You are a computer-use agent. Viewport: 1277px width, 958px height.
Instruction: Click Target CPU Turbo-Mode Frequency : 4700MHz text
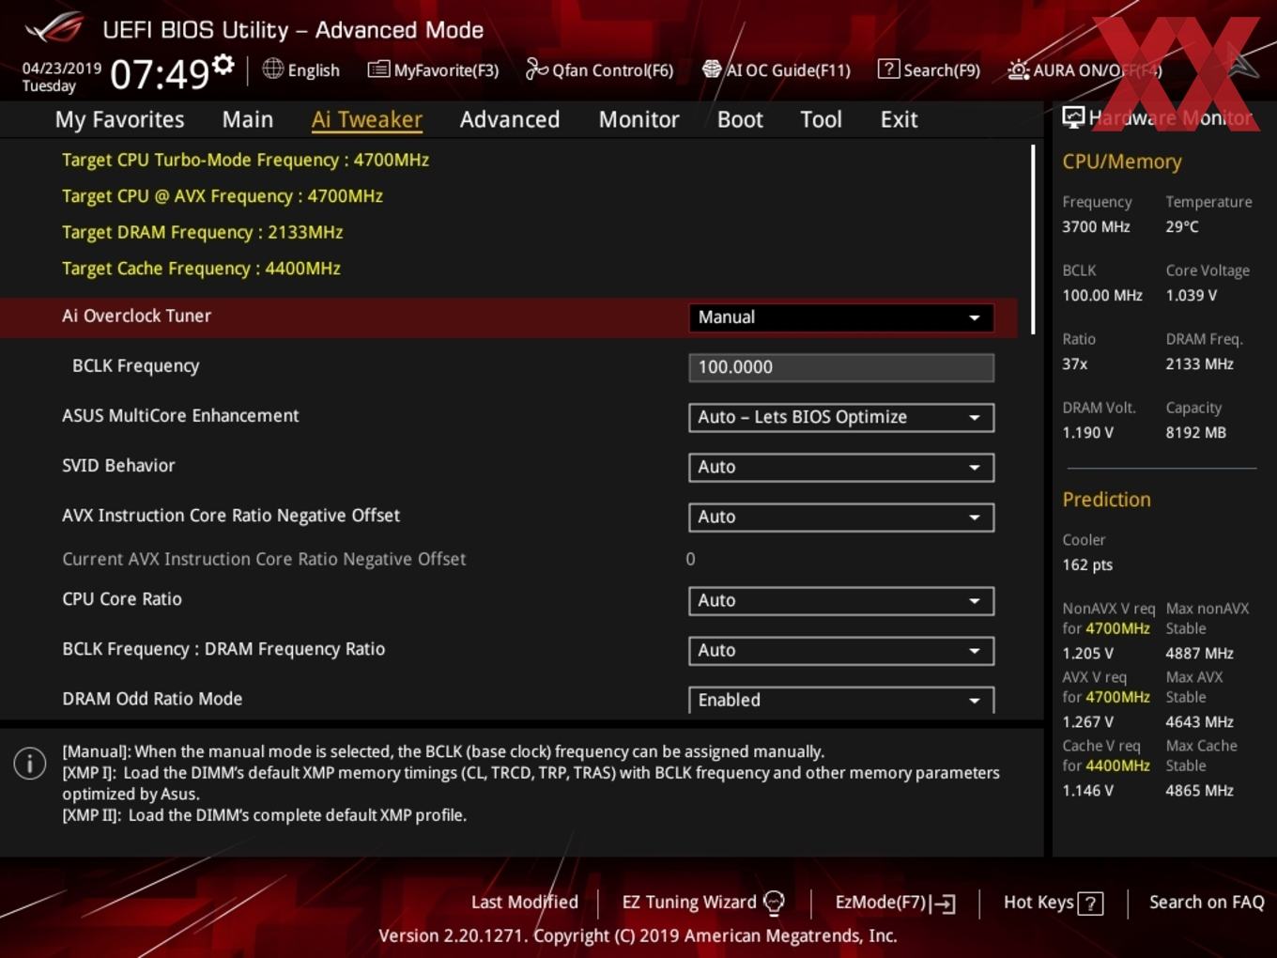tap(245, 160)
